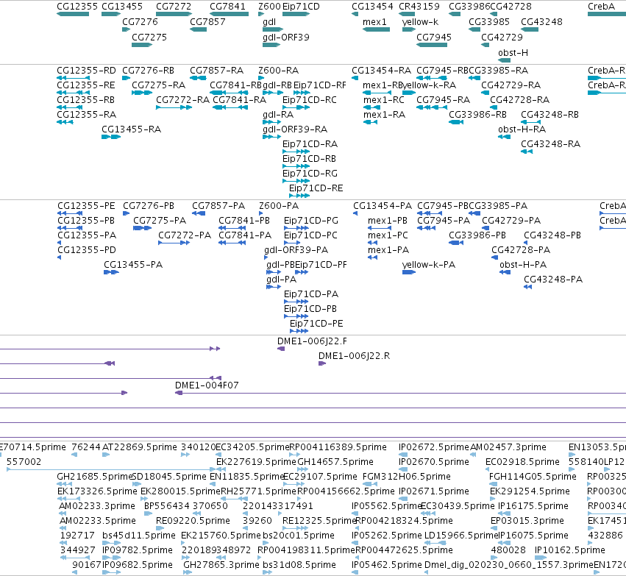Click the CG13455 gene feature
This screenshot has width=626, height=576.
click(x=111, y=14)
